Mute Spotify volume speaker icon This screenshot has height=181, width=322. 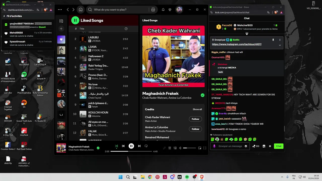click(180, 148)
